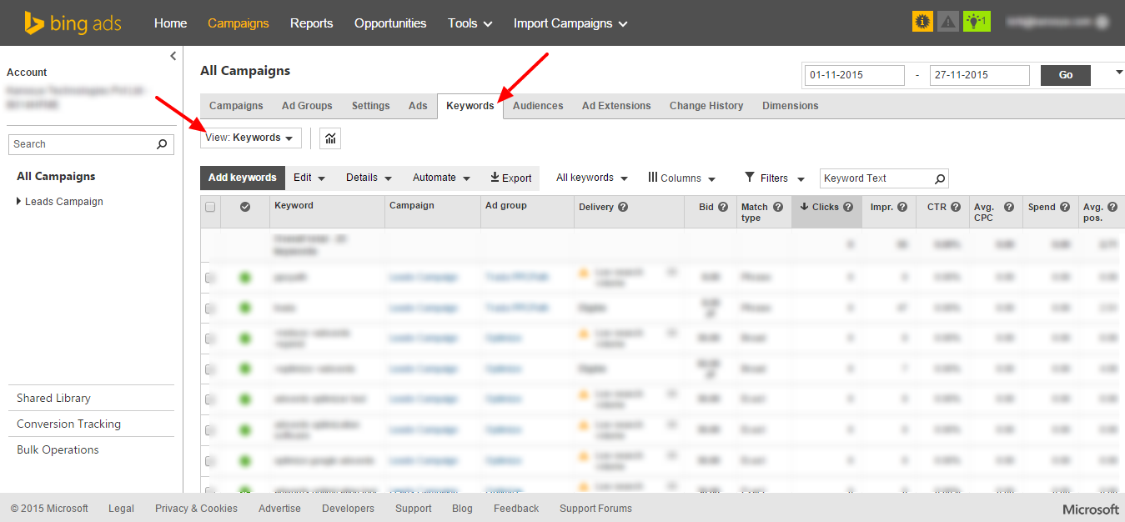Click the Go date button

(1066, 75)
